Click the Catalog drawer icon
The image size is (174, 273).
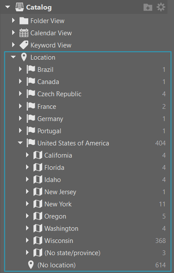20,7
